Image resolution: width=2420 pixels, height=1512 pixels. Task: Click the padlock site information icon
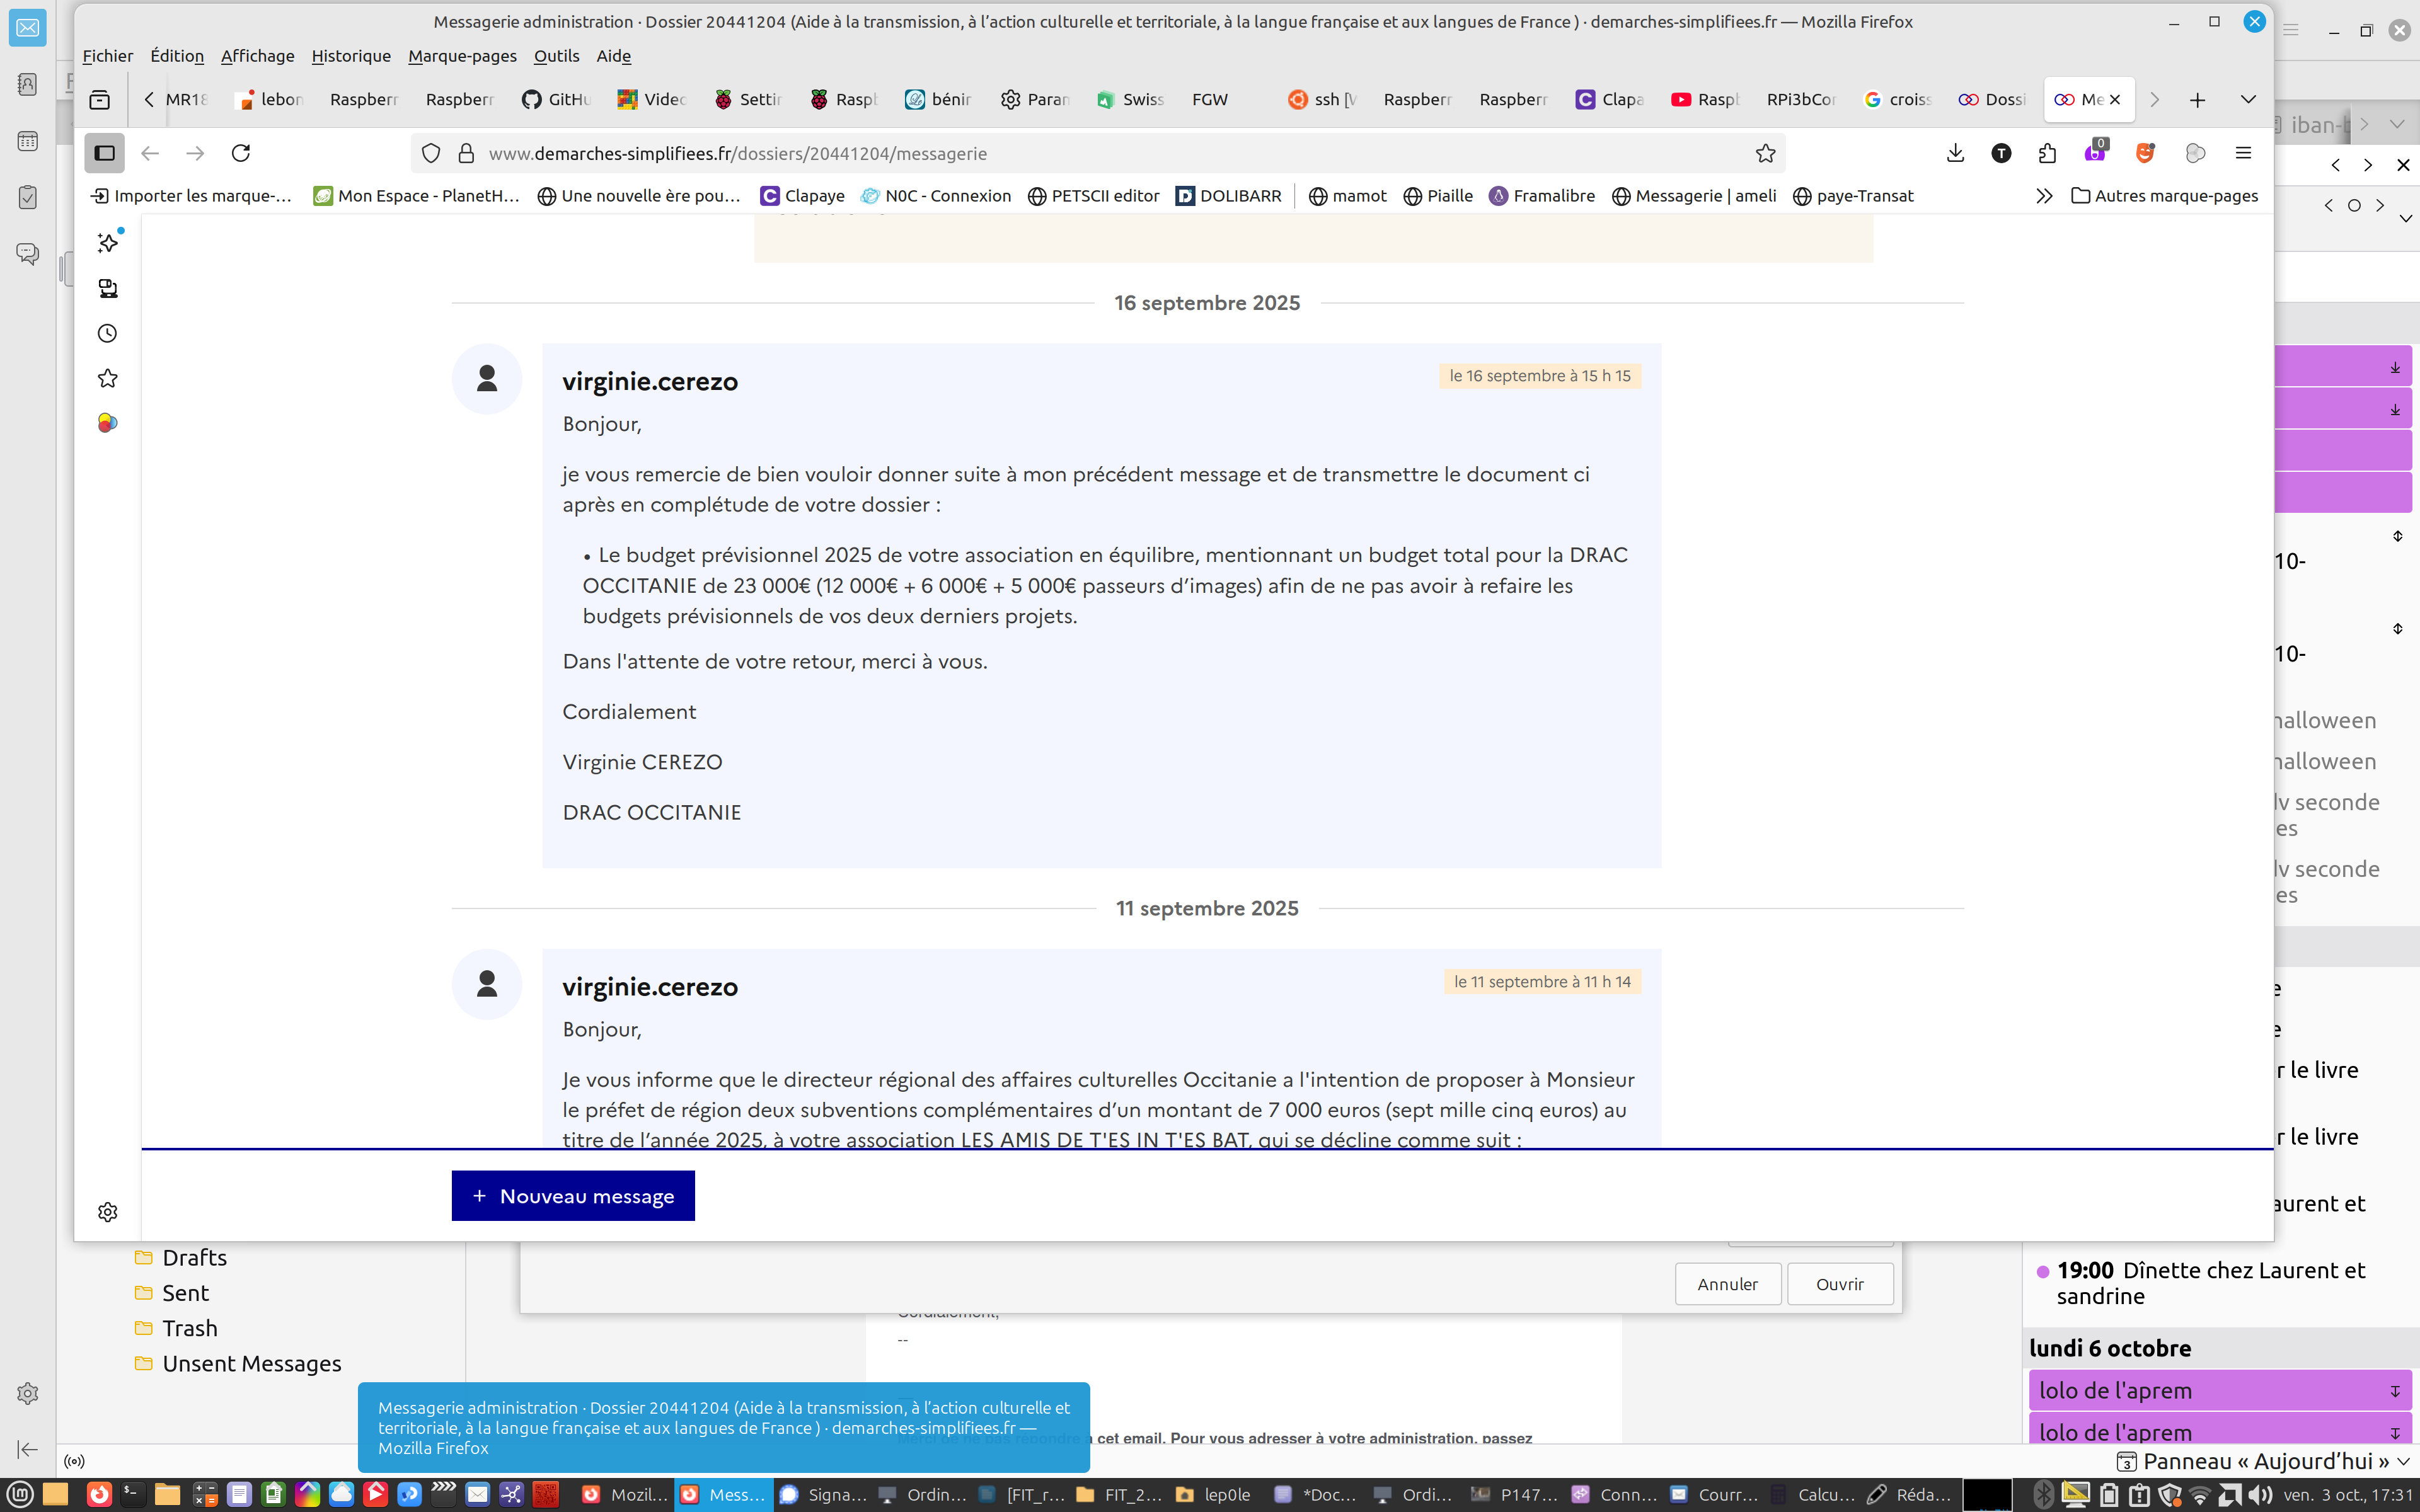(x=466, y=153)
